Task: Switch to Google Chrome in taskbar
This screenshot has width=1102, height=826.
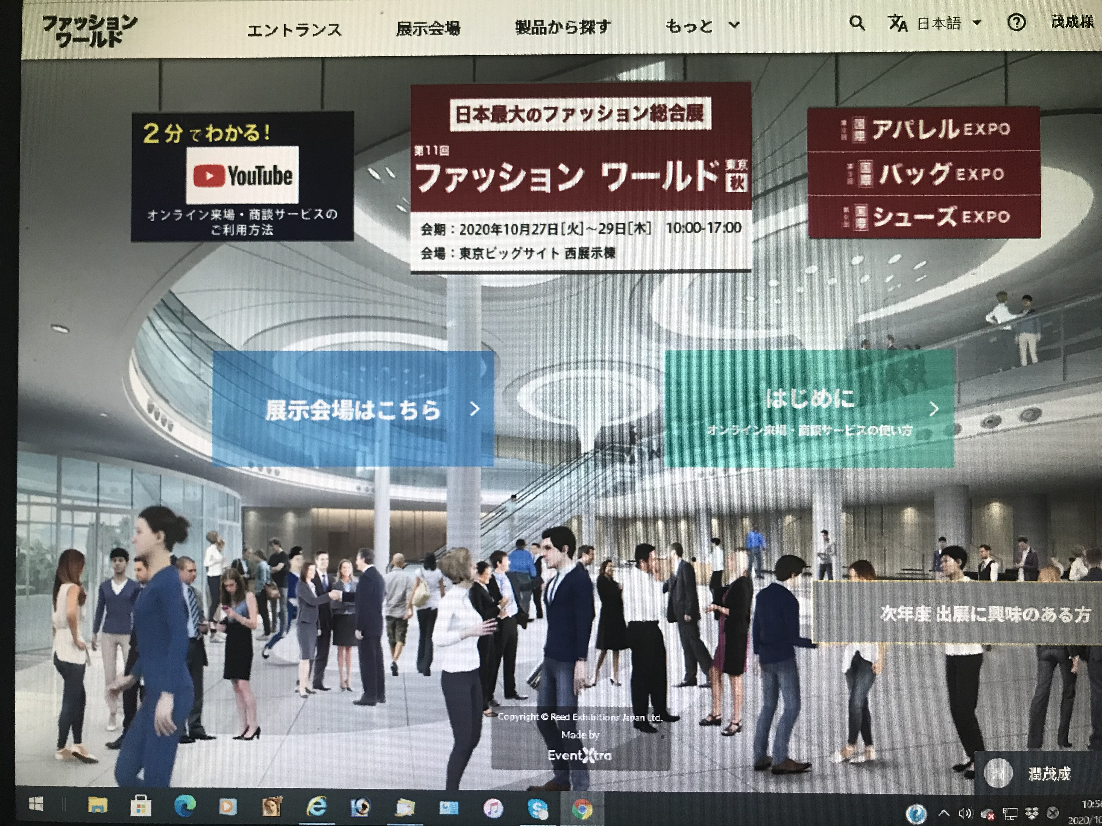Action: pyautogui.click(x=582, y=809)
